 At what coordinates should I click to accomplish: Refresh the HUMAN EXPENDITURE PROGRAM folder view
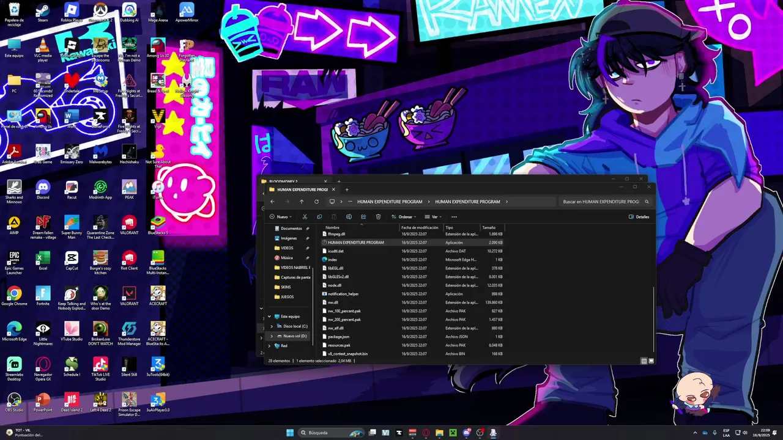(316, 202)
